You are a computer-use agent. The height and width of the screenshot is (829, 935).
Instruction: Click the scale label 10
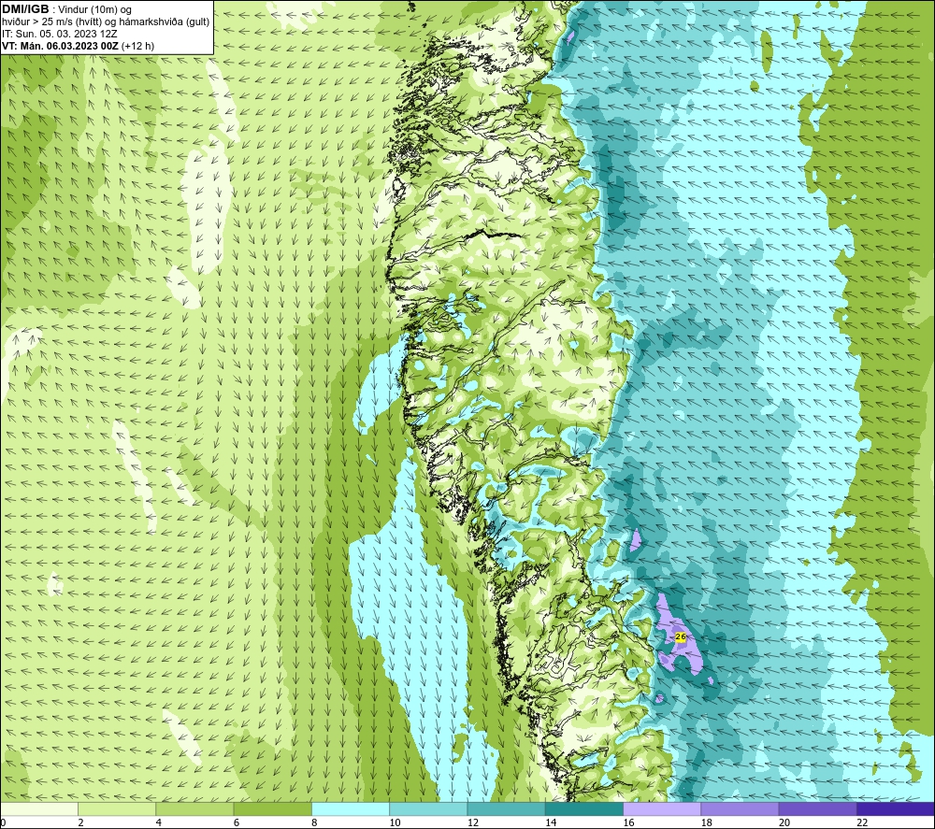point(396,822)
